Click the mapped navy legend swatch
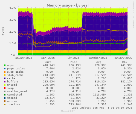The width and height of the screenshot is (136, 114). tap(5, 98)
